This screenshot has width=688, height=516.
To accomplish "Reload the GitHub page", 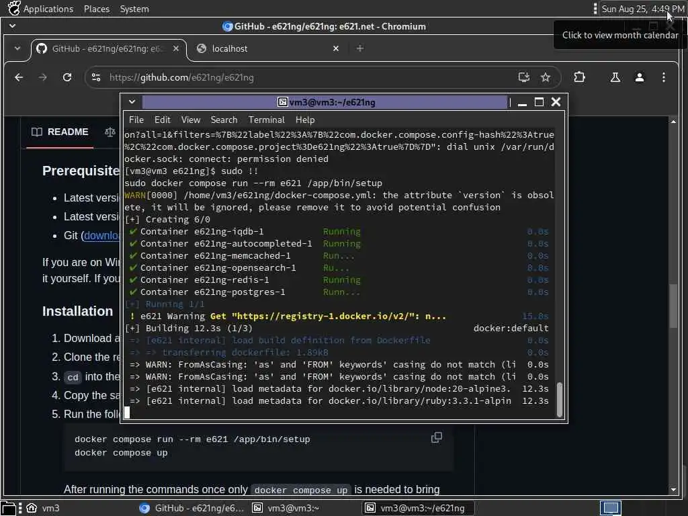I will (67, 78).
